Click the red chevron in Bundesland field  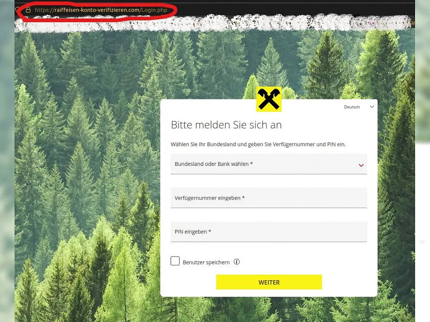(x=361, y=165)
